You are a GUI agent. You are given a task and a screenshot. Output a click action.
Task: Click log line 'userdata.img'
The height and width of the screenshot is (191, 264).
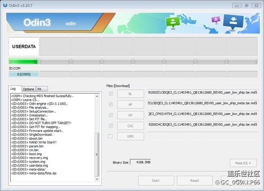30,165
